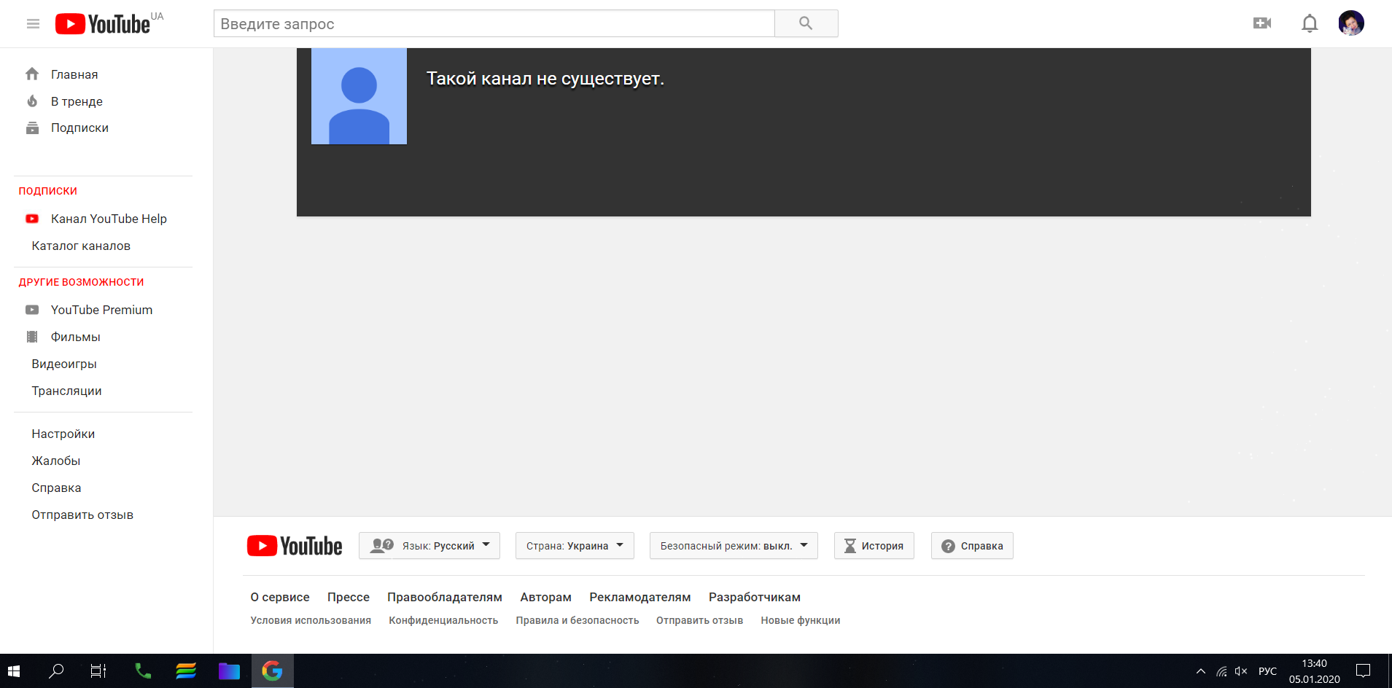This screenshot has height=688, width=1392.
Task: Click the Google app taskbar icon
Action: (273, 671)
